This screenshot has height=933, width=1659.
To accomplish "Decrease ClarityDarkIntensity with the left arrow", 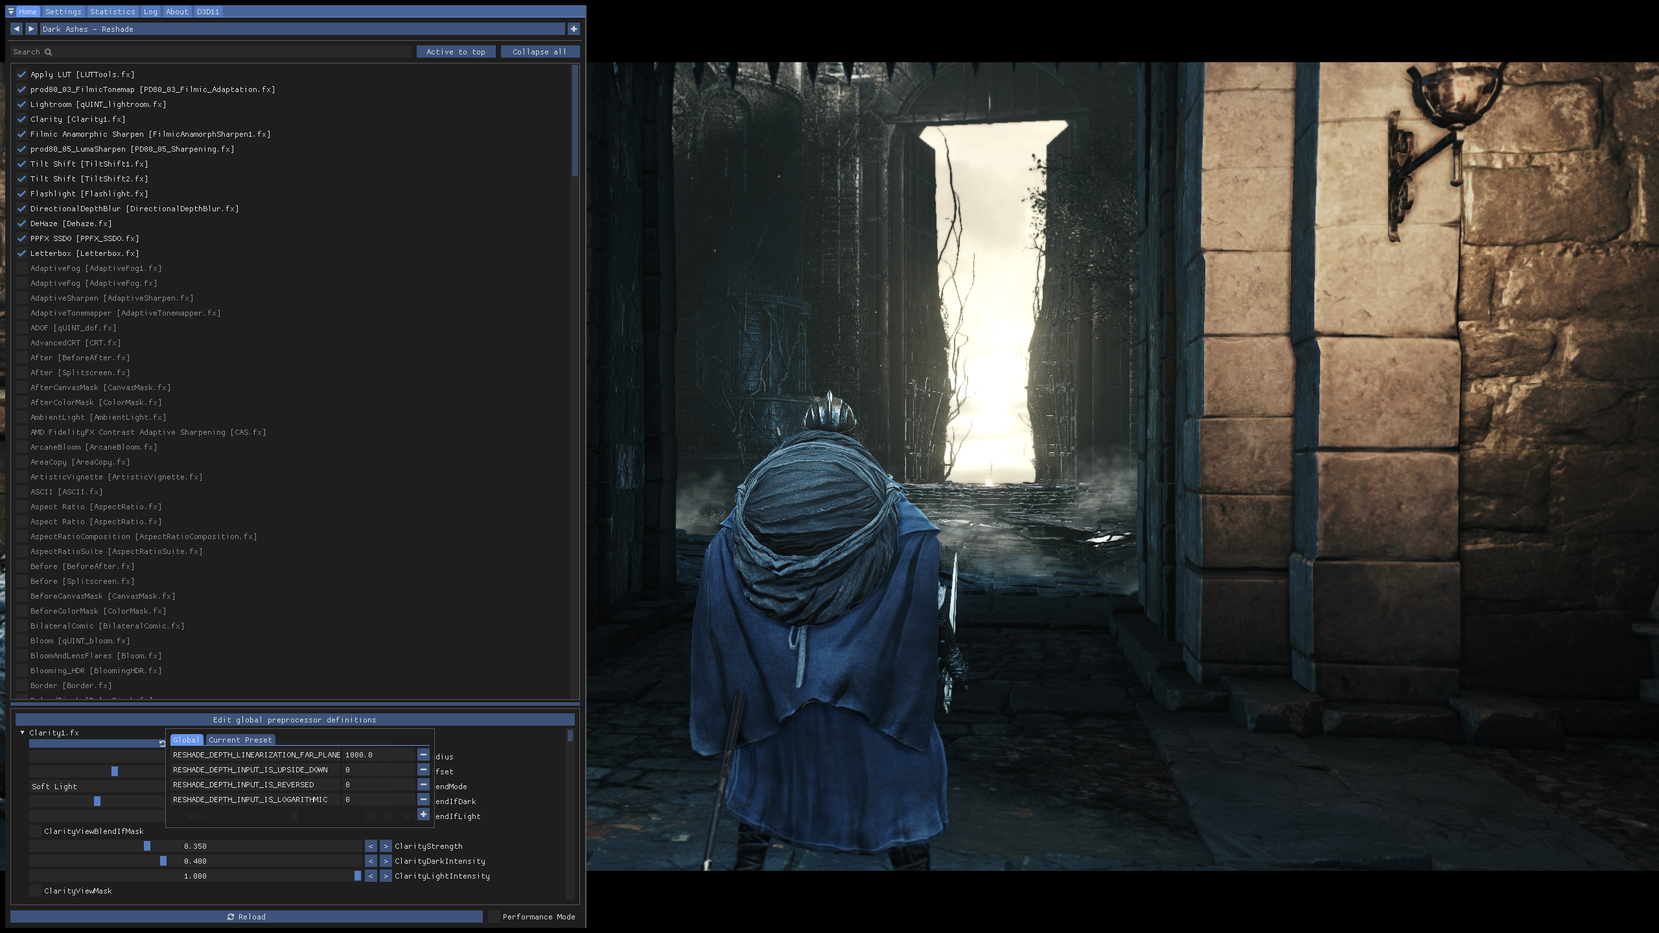I will (x=371, y=861).
